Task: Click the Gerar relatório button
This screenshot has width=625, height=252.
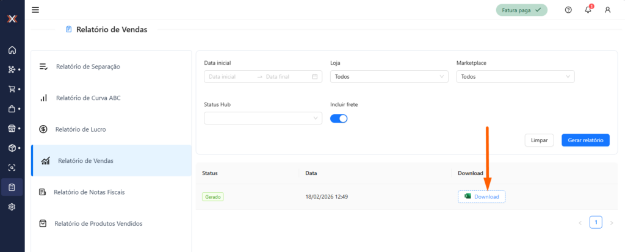Action: click(585, 140)
